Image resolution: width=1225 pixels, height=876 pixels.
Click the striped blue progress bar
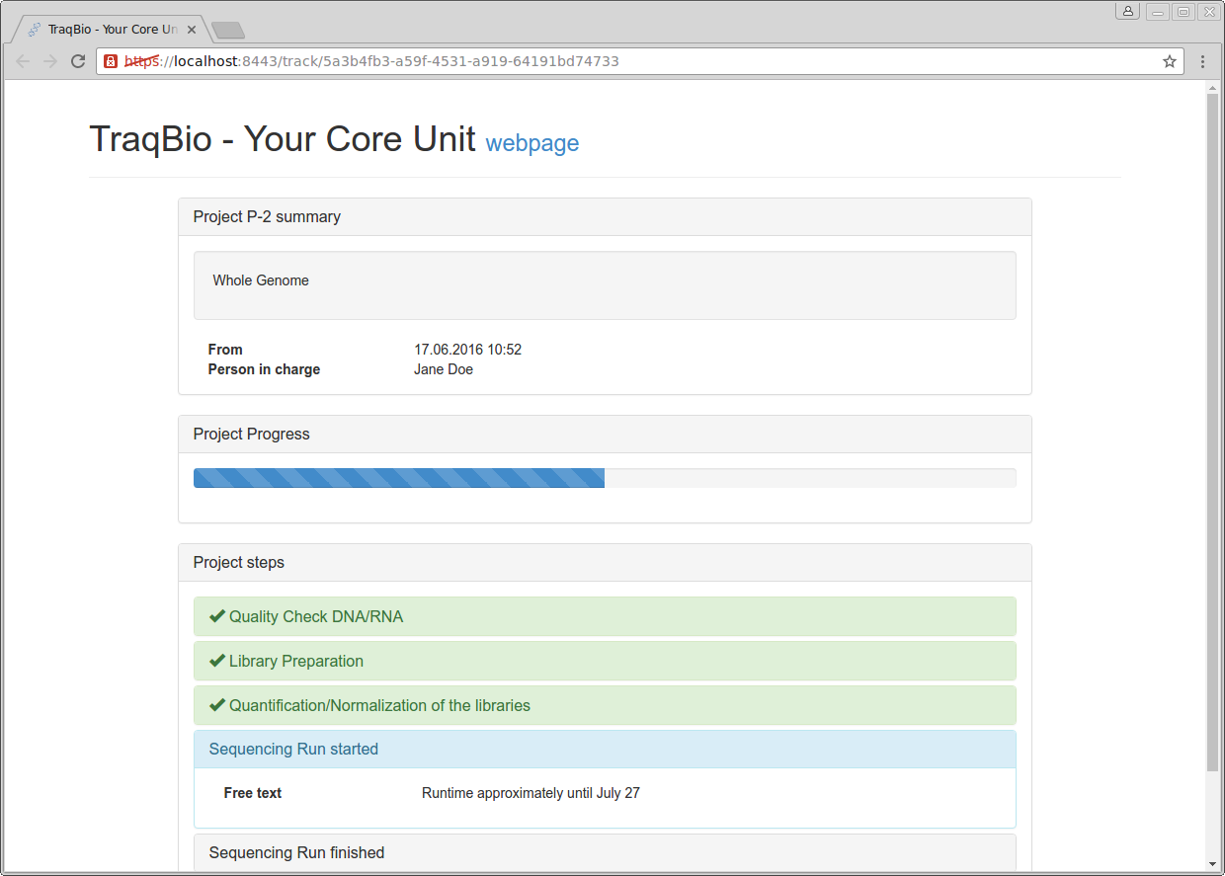coord(399,478)
